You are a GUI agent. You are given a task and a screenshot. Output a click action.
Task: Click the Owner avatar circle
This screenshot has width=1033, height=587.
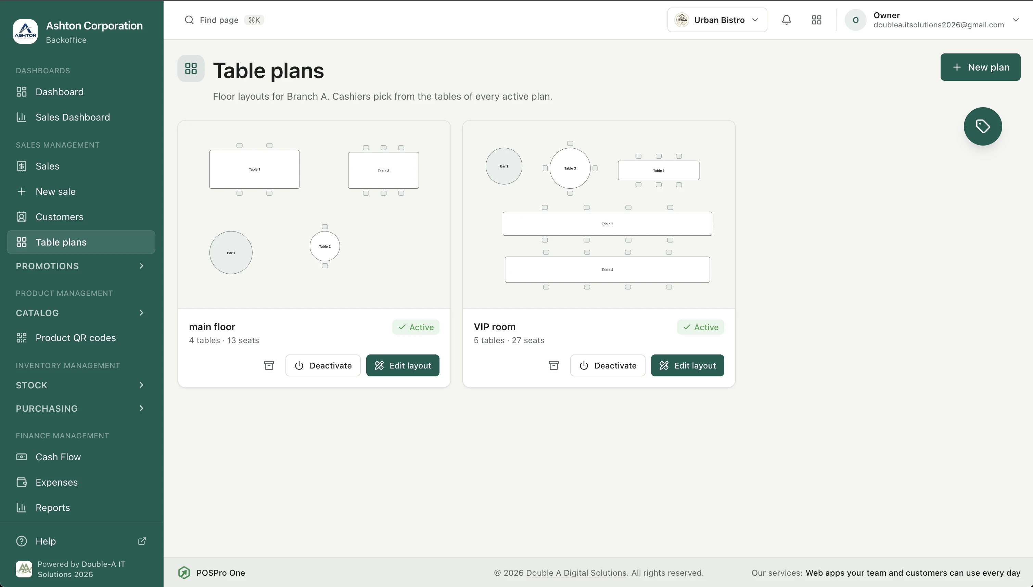[855, 20]
